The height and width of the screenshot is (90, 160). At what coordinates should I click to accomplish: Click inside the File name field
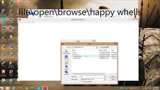point(92,76)
